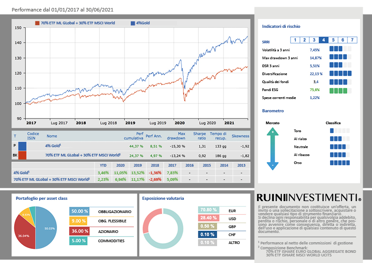Click the DSR 3 anni rating bar

tap(341, 65)
